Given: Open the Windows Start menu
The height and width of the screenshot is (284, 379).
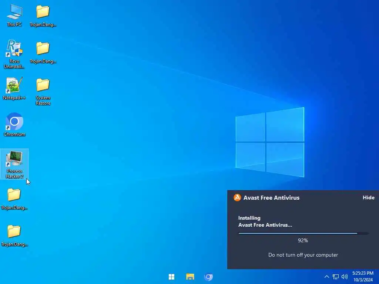Looking at the screenshot, I should pyautogui.click(x=172, y=277).
